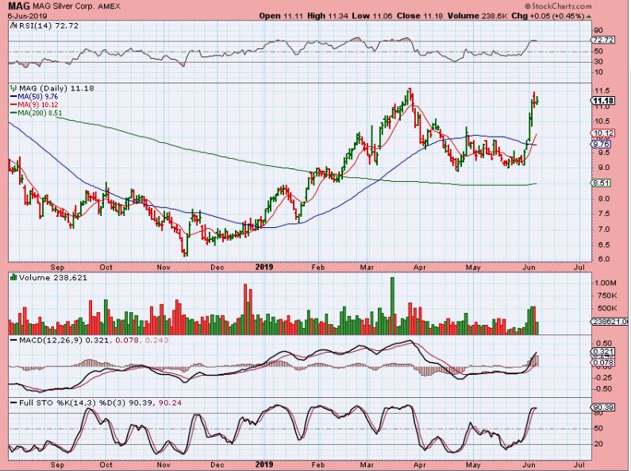Click the volume bars icon before Volume
631x471 pixels.
pos(13,277)
